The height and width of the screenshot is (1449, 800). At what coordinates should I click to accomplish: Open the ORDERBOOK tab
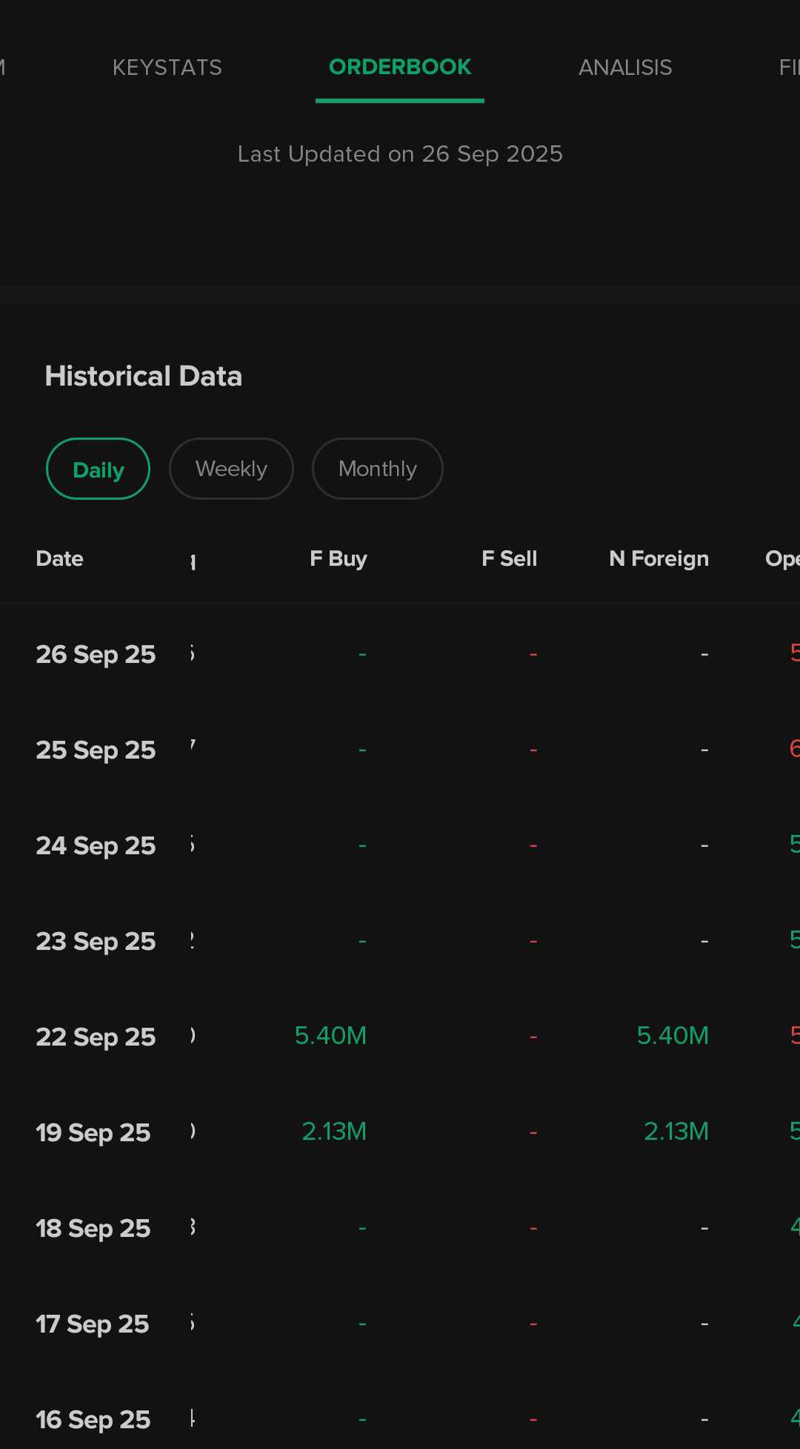pos(400,67)
